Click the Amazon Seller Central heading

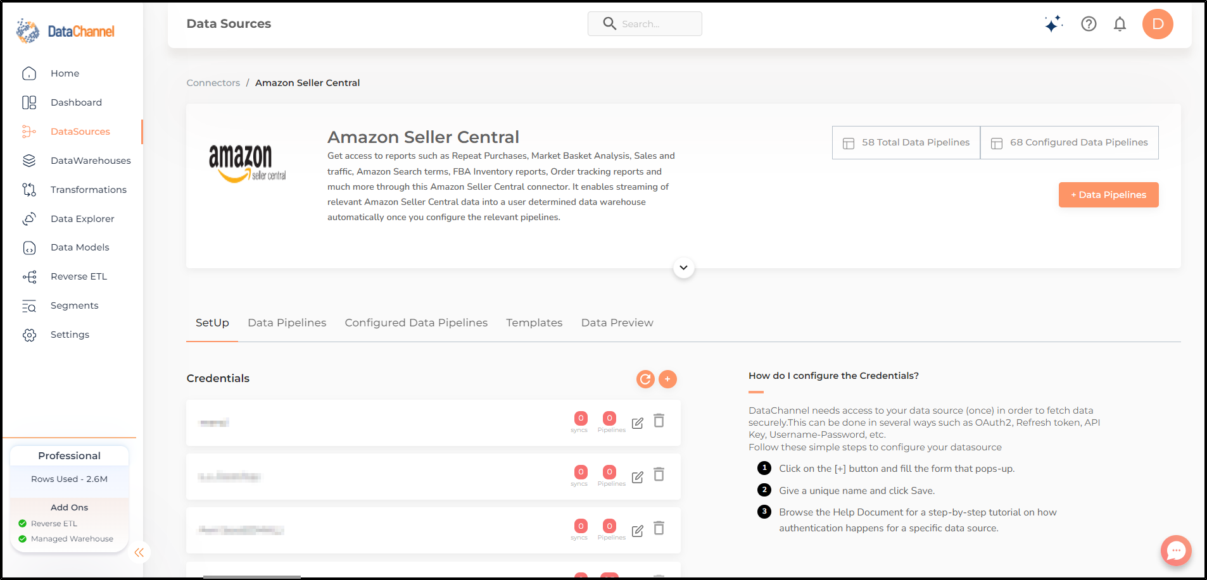(423, 137)
